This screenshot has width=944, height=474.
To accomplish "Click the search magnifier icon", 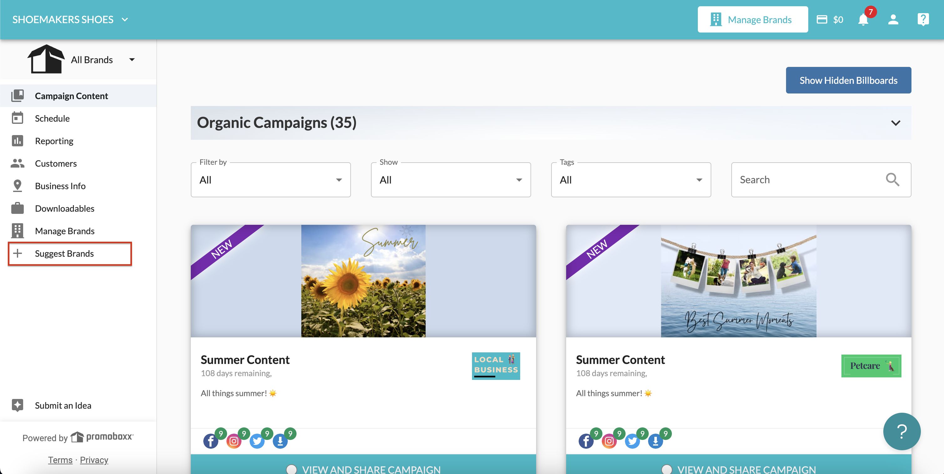I will (x=892, y=179).
